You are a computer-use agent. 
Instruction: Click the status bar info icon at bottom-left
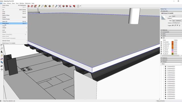click(x=1, y=101)
